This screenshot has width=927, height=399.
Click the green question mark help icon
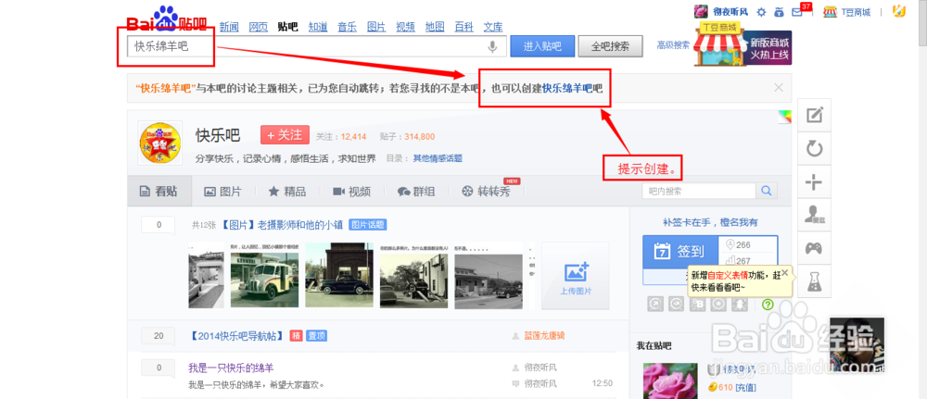click(x=768, y=305)
